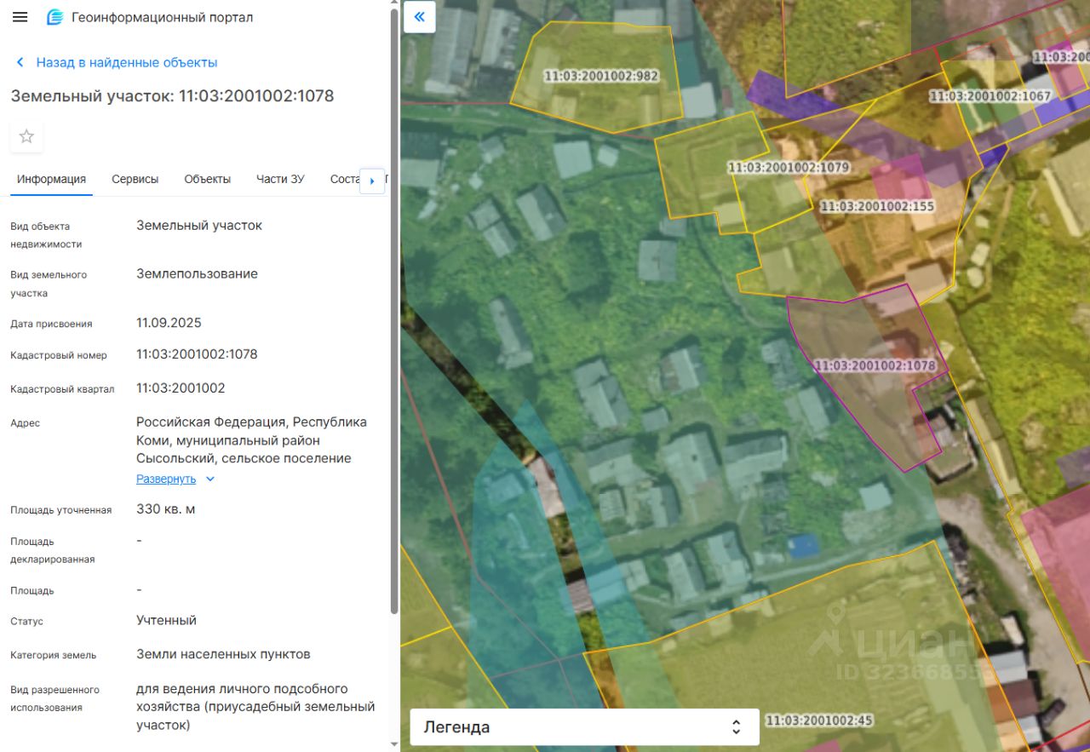The height and width of the screenshot is (752, 1090).
Task: Click the Геоинформационный портал logo icon
Action: [x=55, y=17]
